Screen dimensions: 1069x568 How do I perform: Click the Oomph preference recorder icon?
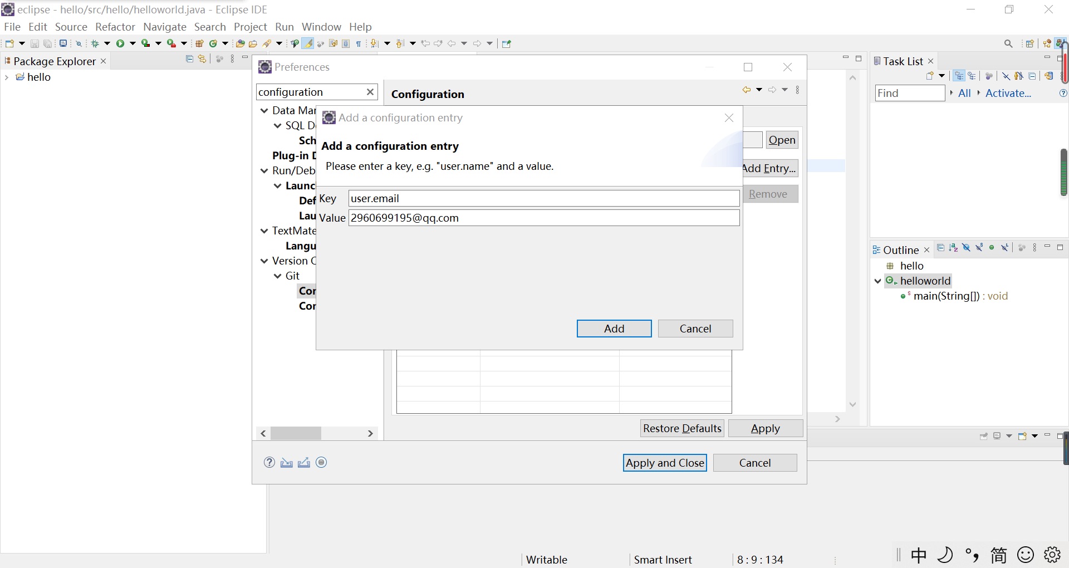pyautogui.click(x=321, y=462)
